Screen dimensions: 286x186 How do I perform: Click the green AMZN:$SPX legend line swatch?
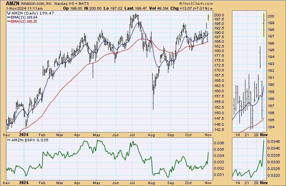(x=9, y=140)
